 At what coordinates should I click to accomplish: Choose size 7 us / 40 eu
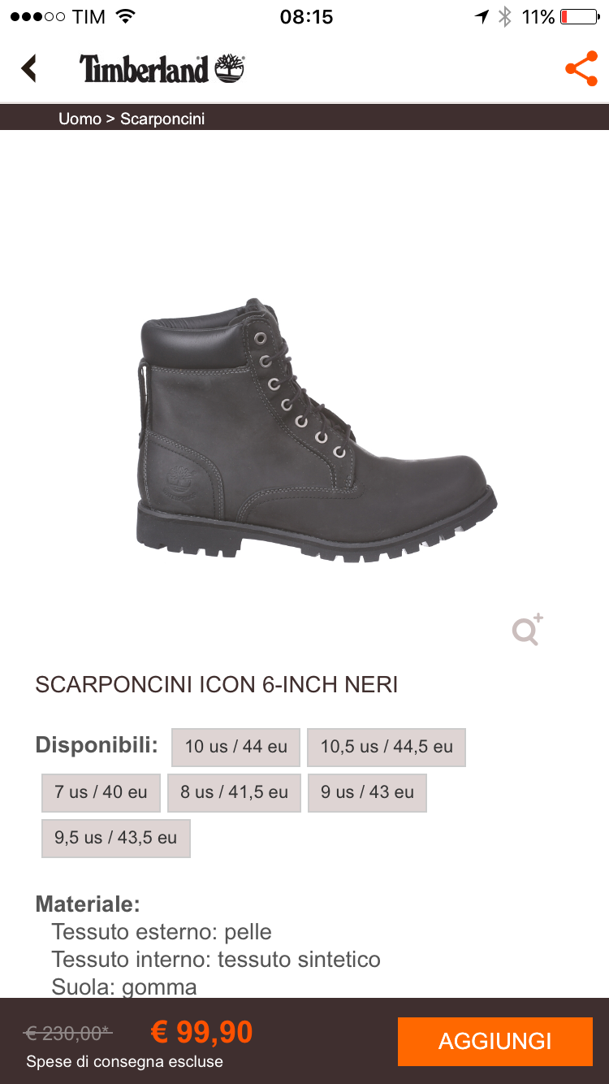click(x=101, y=792)
